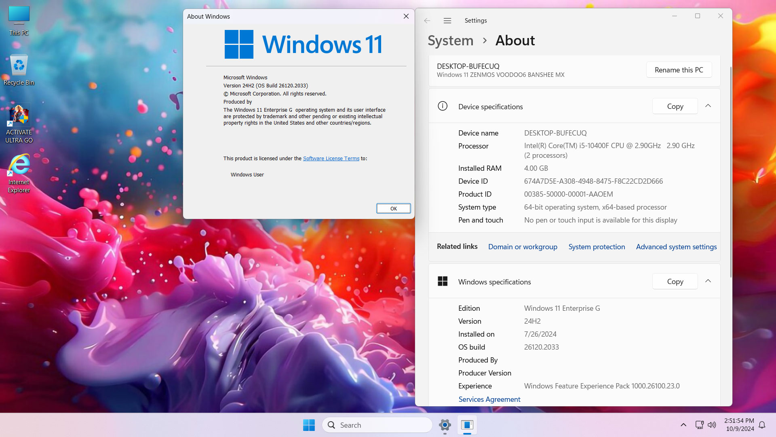
Task: Click the Settings window vertical scrollbar
Action: click(730, 172)
